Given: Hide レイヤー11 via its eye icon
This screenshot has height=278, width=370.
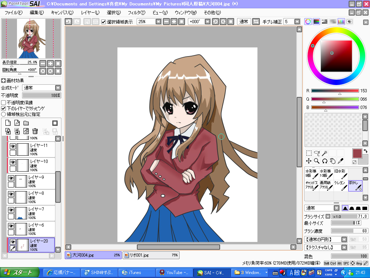Looking at the screenshot, I should 13,146.
